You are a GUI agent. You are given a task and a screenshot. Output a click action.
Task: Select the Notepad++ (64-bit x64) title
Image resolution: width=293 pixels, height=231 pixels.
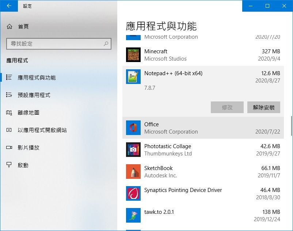pos(173,73)
